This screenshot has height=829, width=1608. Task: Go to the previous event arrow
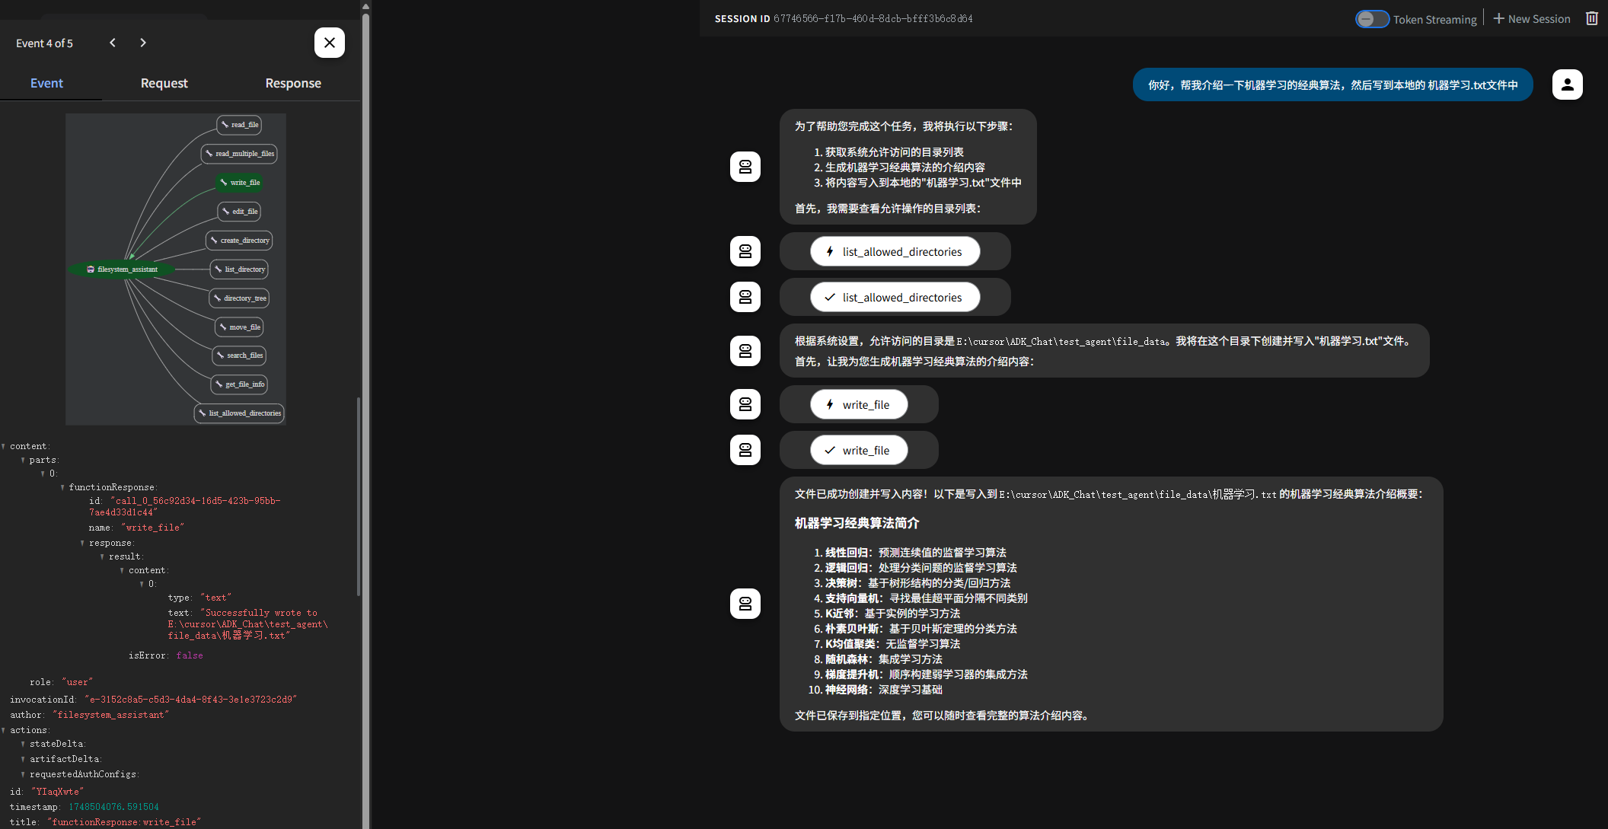(x=113, y=43)
